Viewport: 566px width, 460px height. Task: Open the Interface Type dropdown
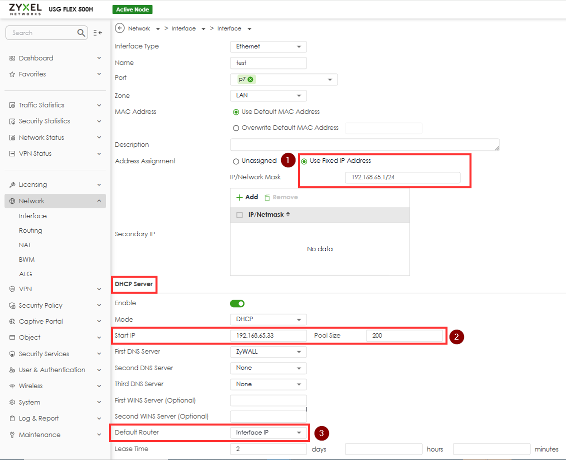(x=268, y=46)
